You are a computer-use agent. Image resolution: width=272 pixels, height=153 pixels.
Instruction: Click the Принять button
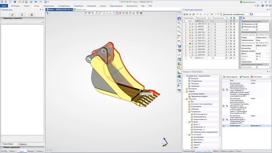[x=244, y=76]
